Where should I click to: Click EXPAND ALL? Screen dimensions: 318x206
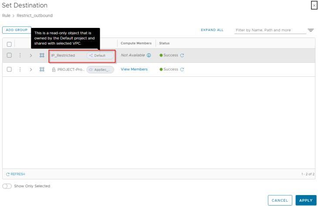(x=212, y=30)
